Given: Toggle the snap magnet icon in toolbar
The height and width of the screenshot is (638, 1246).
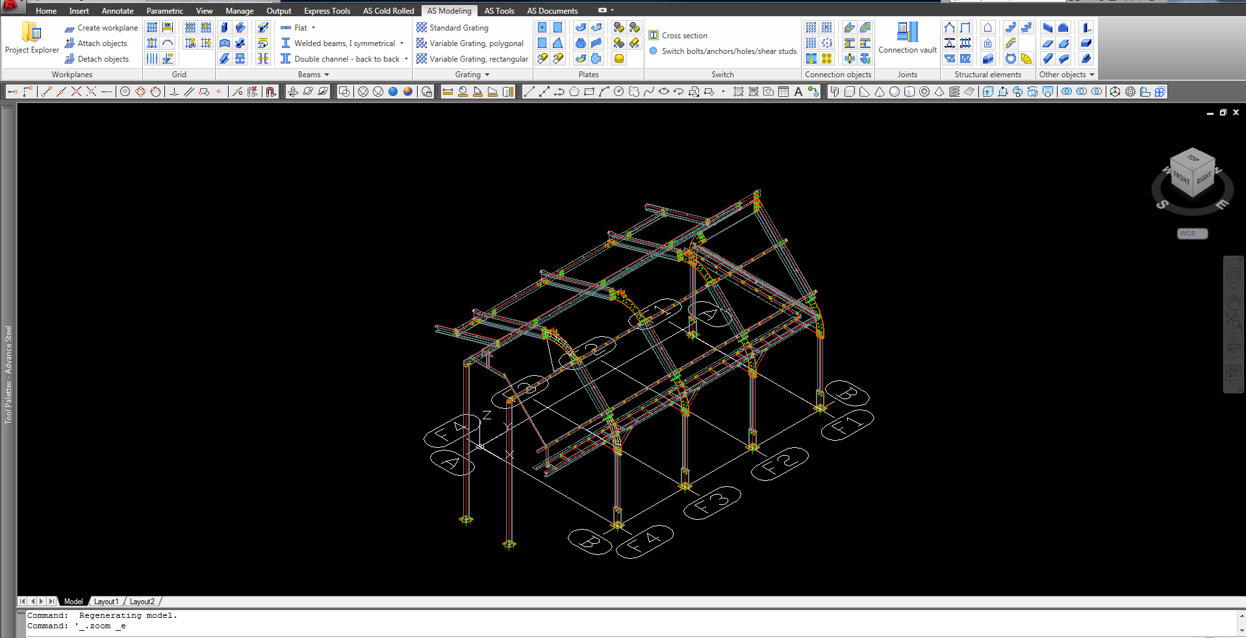Looking at the screenshot, I should point(271,92).
